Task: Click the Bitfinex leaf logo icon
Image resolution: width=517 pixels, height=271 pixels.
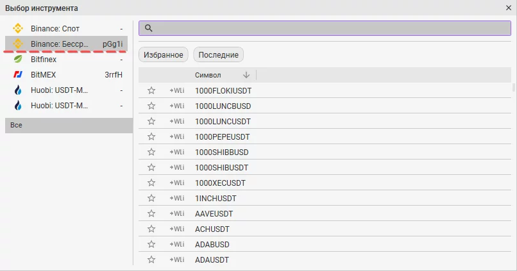Action: pyautogui.click(x=18, y=59)
